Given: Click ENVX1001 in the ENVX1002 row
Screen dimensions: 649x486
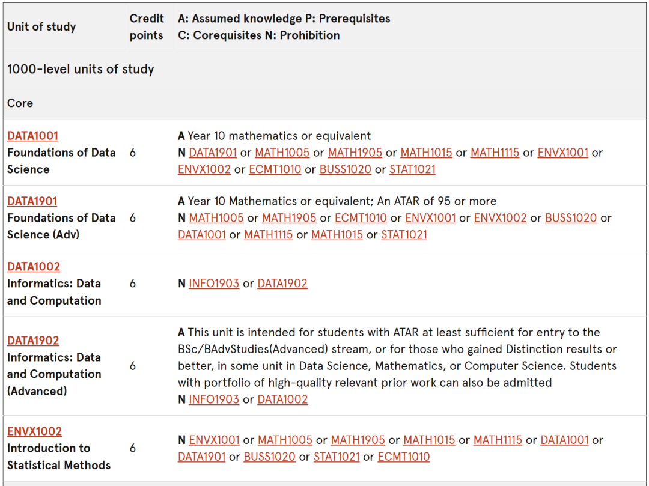Looking at the screenshot, I should [215, 440].
